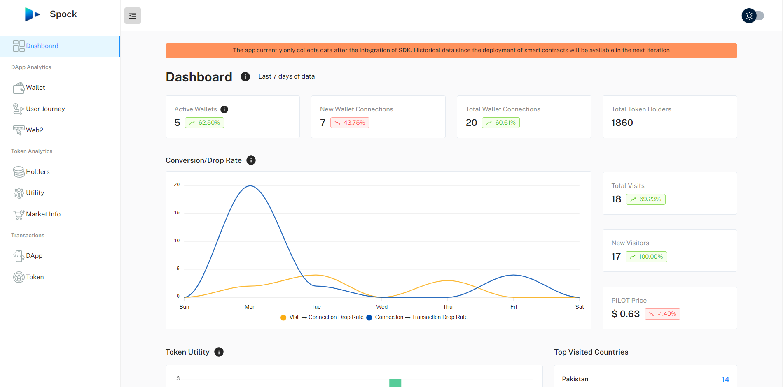Open the Holders page
This screenshot has width=783, height=387.
38,172
